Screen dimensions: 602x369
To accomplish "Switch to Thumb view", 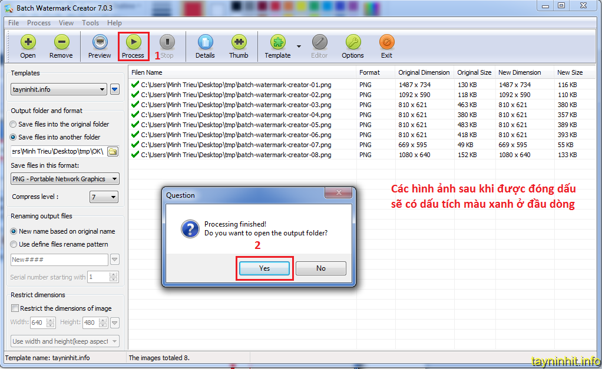I will click(239, 46).
